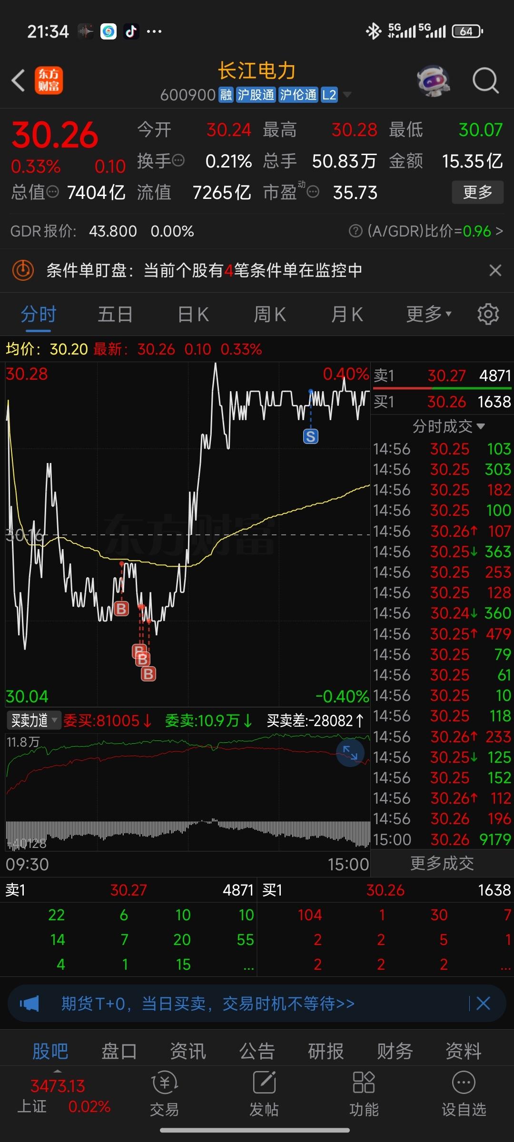Tap the battery indicator in status bar
514x1142 pixels.
point(467,31)
